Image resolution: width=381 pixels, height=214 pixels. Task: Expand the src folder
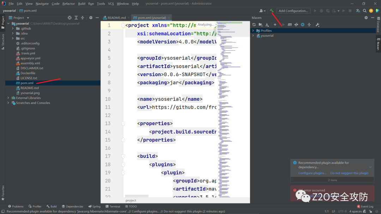click(13, 38)
